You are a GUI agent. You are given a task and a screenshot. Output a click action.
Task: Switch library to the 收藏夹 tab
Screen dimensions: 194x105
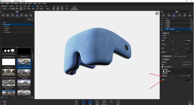pyautogui.click(x=26, y=15)
